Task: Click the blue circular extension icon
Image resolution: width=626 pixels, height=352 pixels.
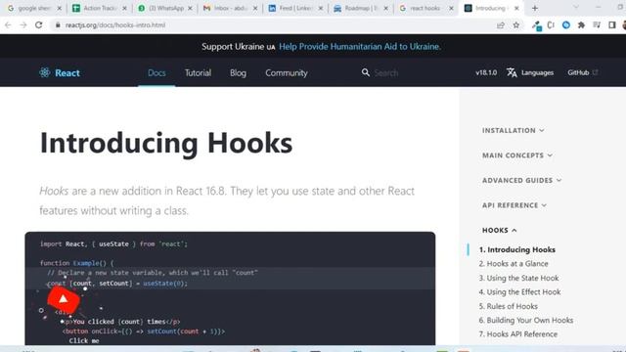Action: point(566,25)
